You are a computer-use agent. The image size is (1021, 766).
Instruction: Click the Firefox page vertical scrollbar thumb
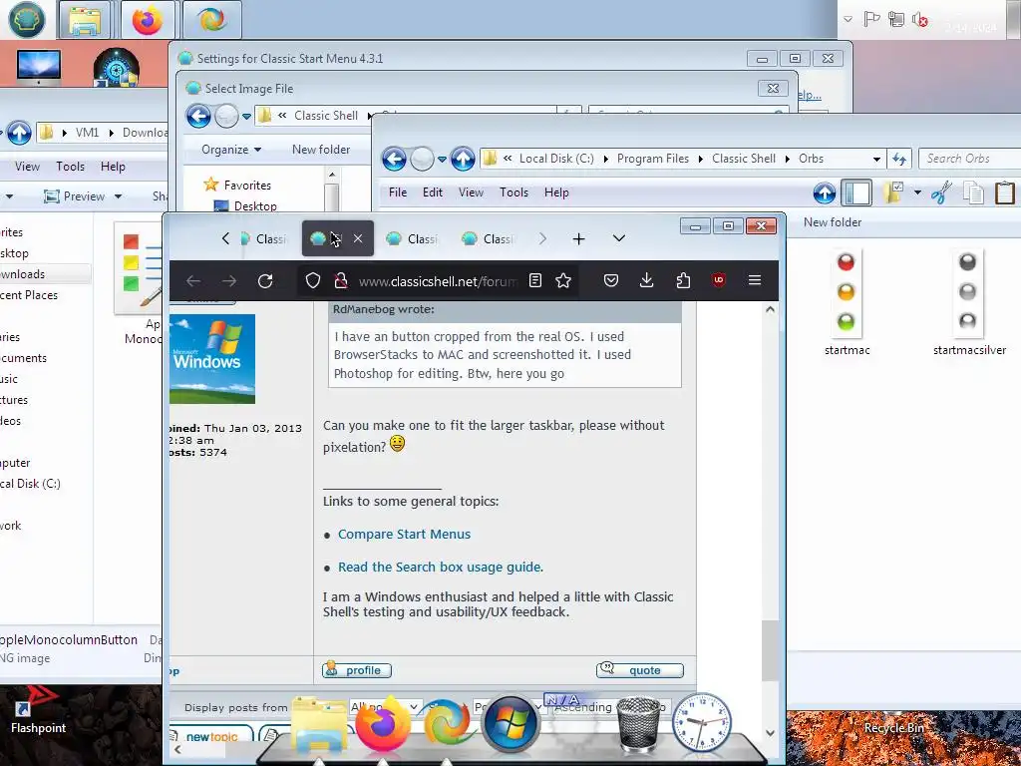coord(771,650)
